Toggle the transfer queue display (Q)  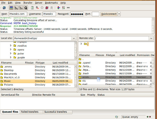[x=26, y=8]
